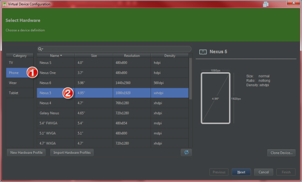Viewport: 302px width, 182px height.
Task: Select the TV category
Action: coord(20,63)
